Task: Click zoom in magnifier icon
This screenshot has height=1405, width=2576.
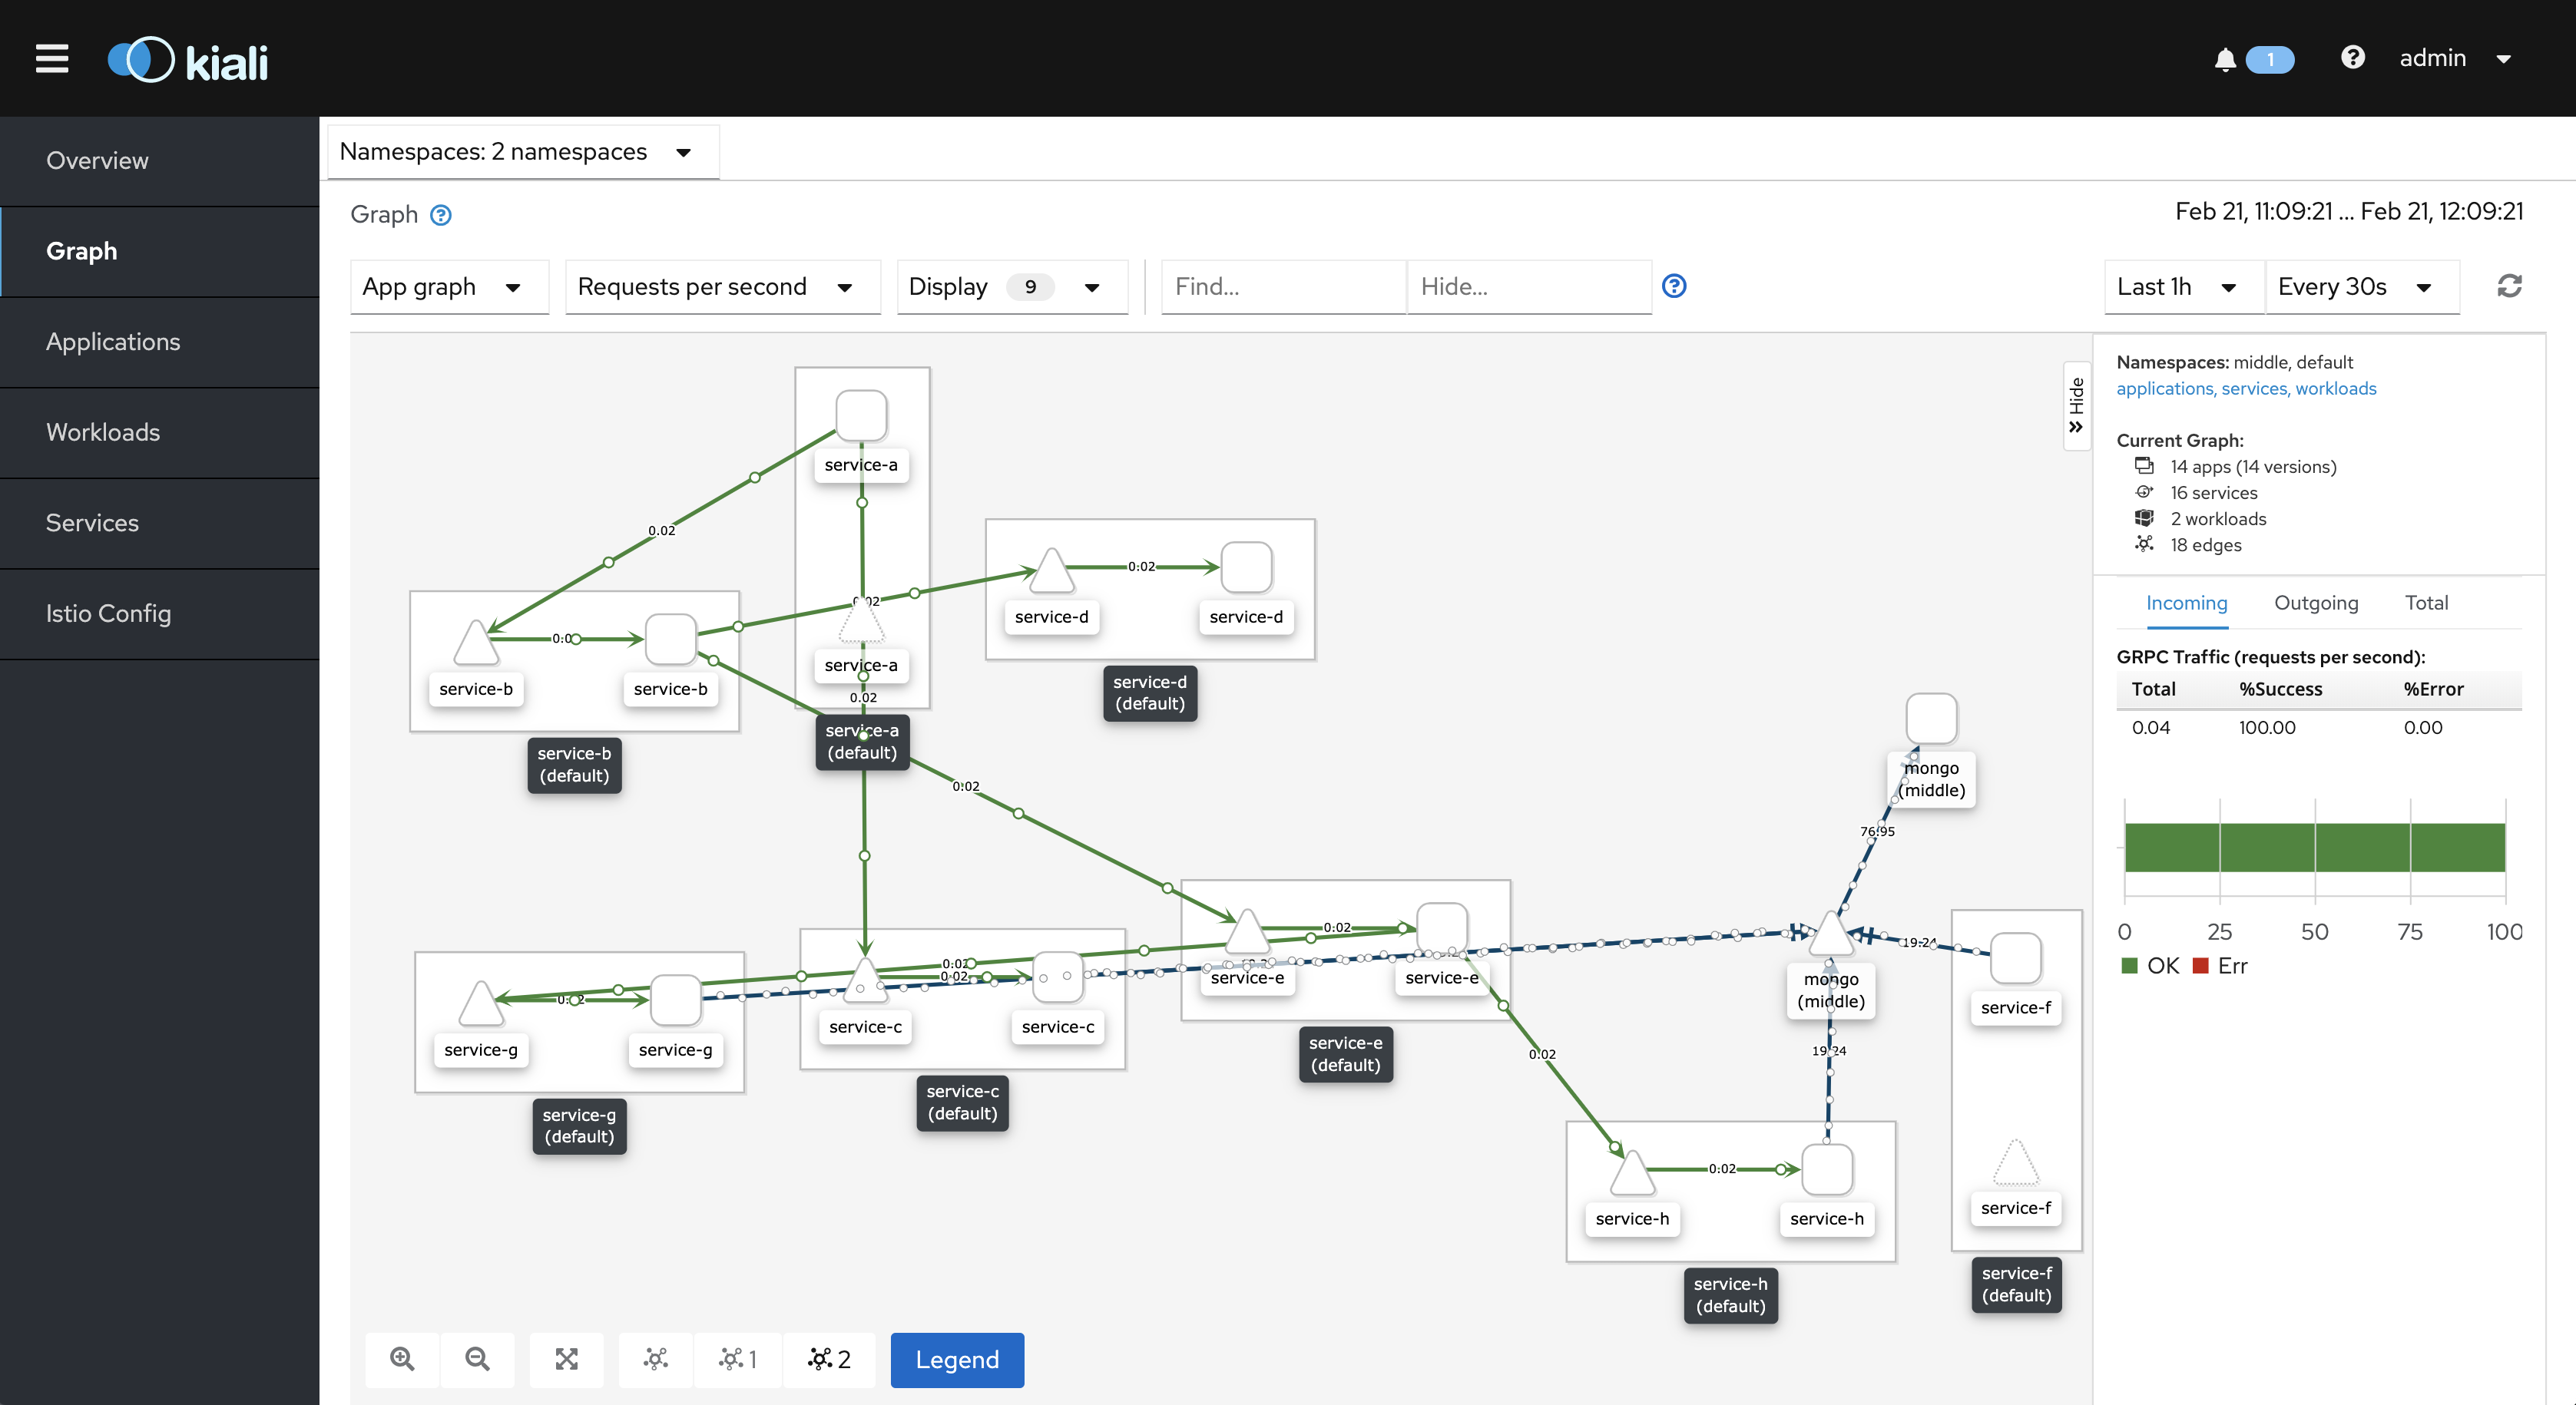Action: pos(402,1359)
